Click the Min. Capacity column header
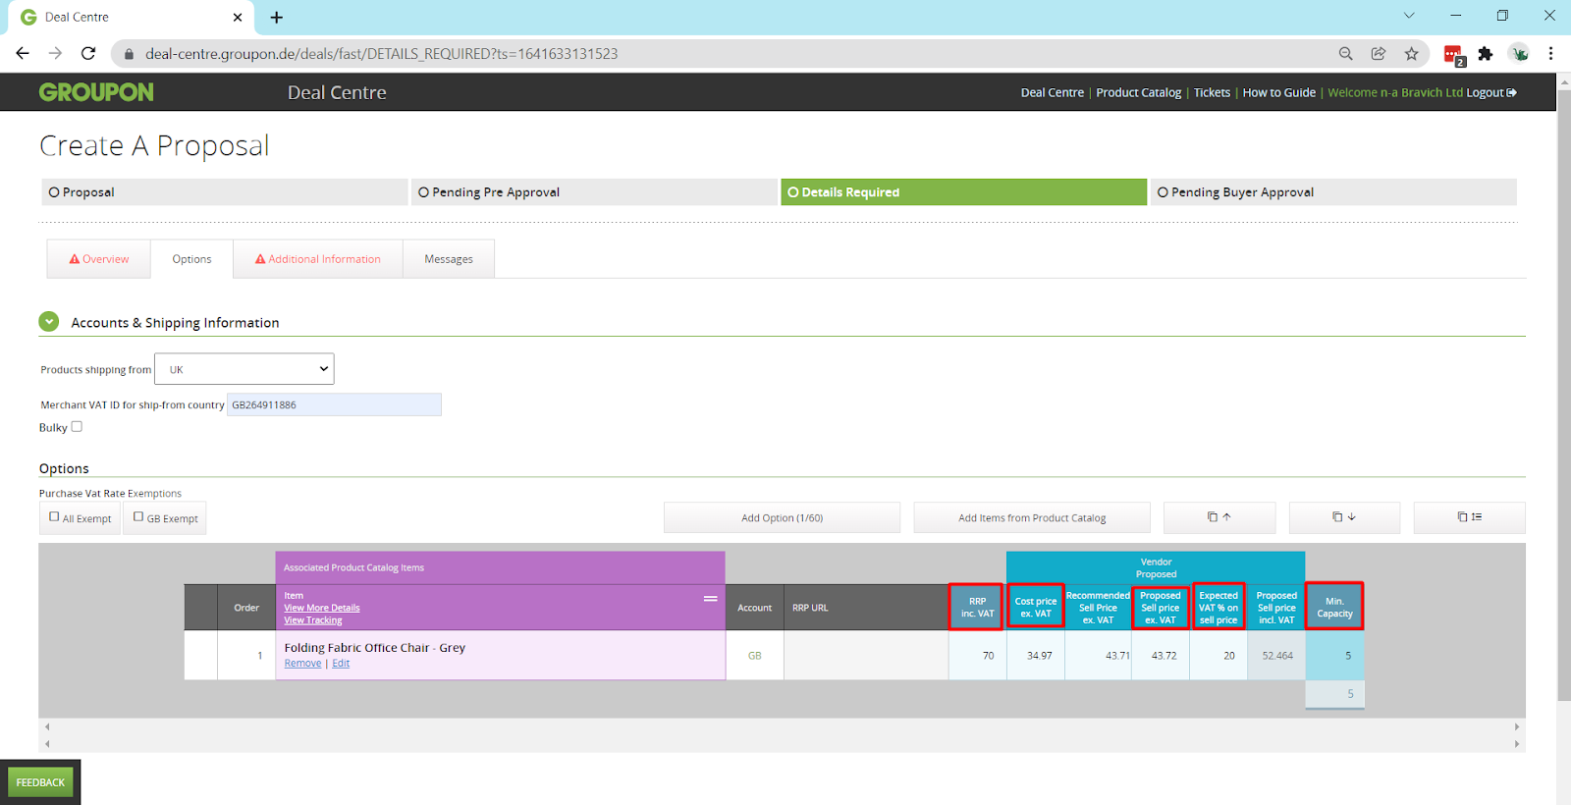Image resolution: width=1571 pixels, height=805 pixels. [x=1334, y=608]
